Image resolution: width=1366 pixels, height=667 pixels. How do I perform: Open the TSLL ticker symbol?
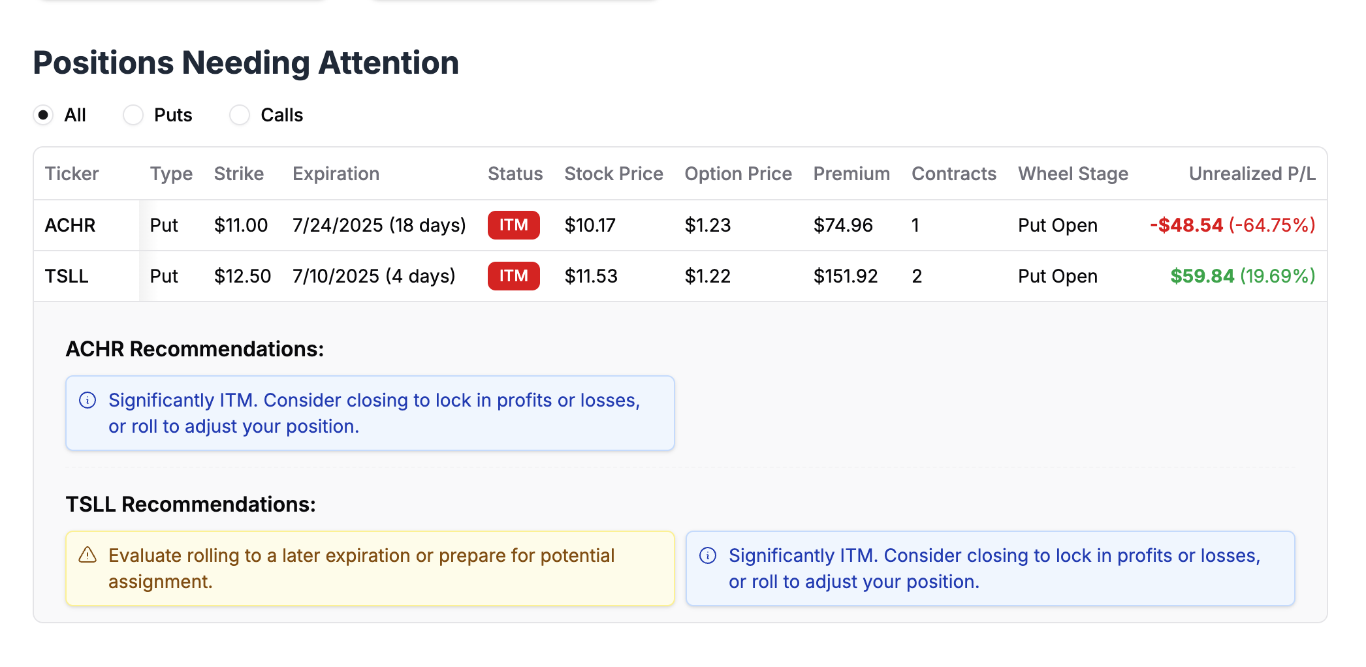click(66, 276)
